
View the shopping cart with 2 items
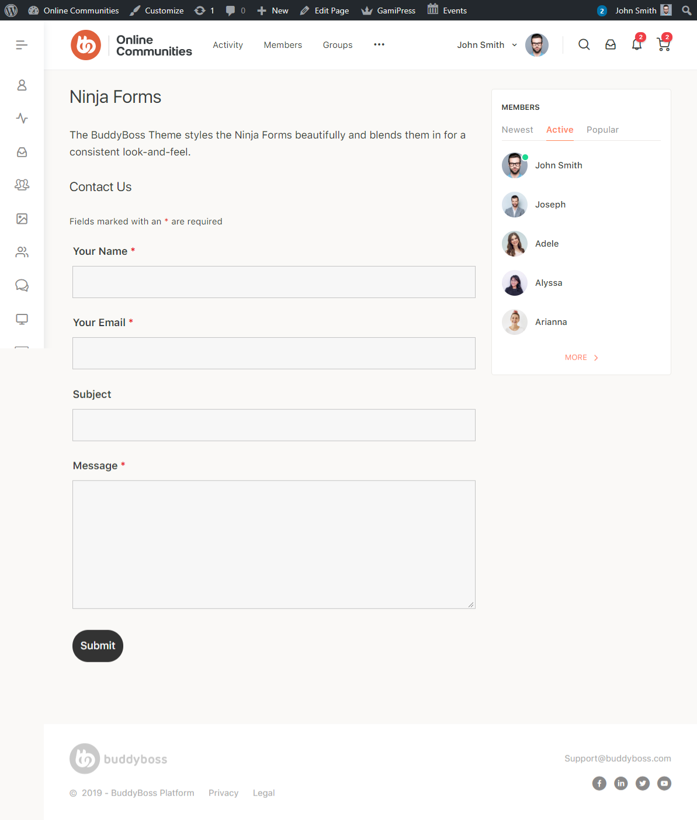coord(663,44)
